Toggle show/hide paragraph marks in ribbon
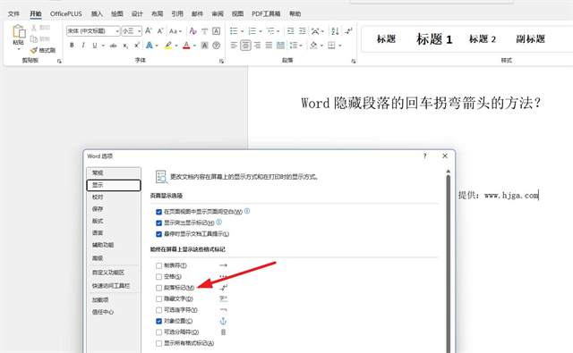 point(348,31)
